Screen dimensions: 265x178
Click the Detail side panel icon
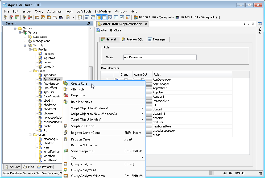click(x=260, y=24)
